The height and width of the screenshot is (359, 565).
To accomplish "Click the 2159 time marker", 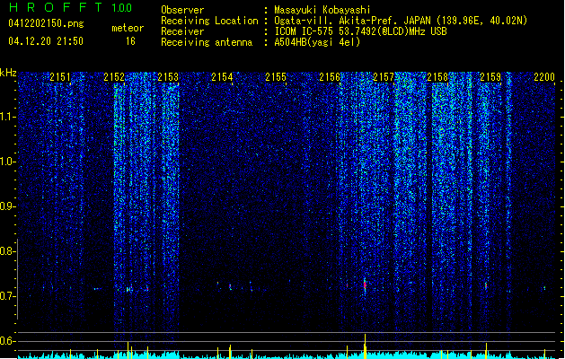I will [490, 76].
